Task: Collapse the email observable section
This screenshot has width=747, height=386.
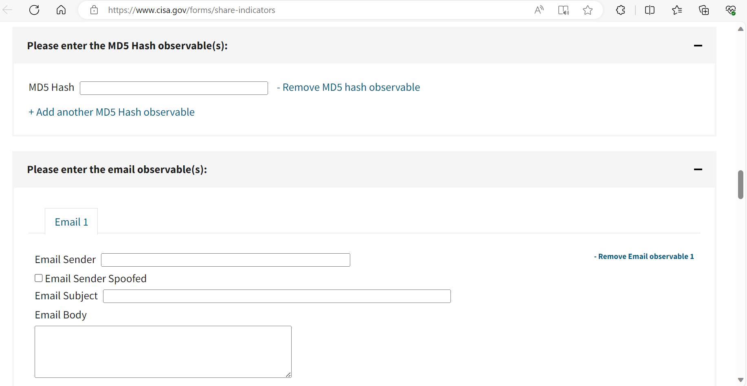Action: [698, 169]
